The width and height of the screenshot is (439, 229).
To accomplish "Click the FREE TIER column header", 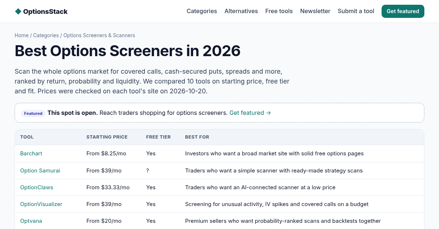I will pyautogui.click(x=158, y=137).
